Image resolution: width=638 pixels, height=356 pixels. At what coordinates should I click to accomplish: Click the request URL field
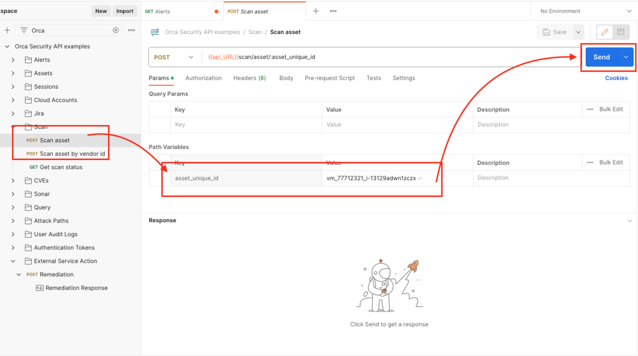(x=391, y=57)
